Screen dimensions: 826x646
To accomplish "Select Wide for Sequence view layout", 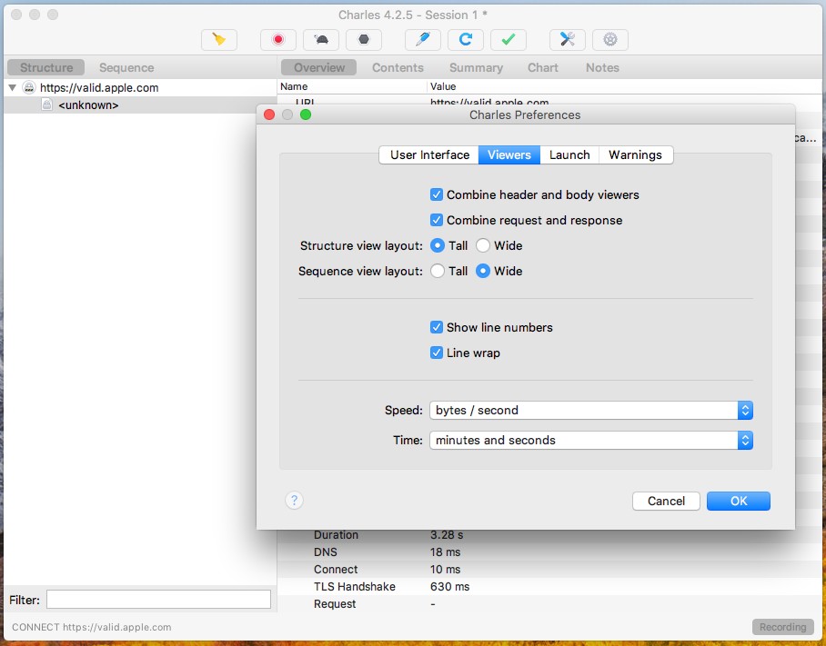I will pyautogui.click(x=482, y=271).
